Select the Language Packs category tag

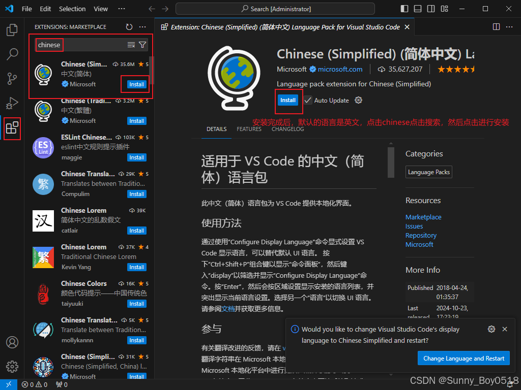point(428,172)
